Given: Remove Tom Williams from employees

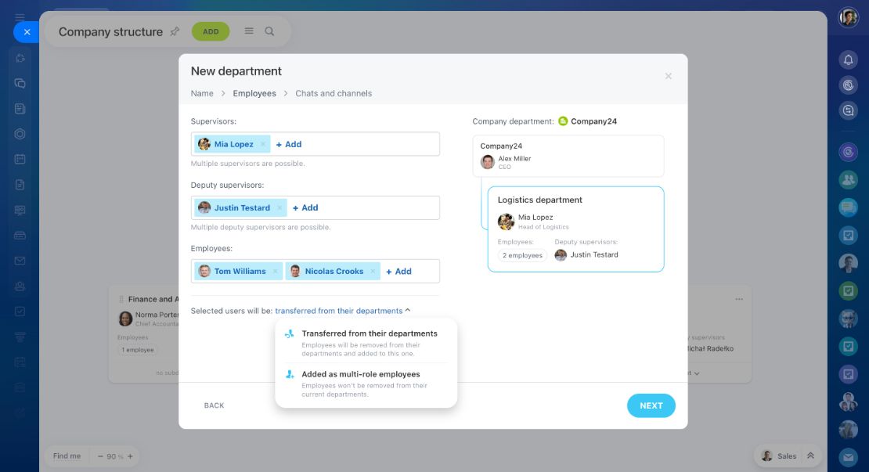Looking at the screenshot, I should [275, 272].
